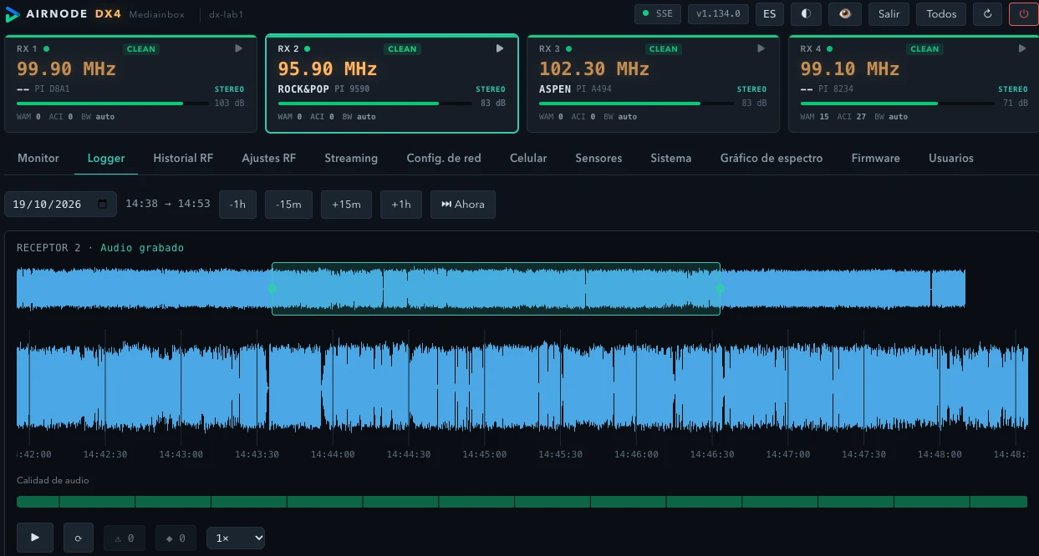The width and height of the screenshot is (1039, 556).
Task: Click the 14:43:30 timeline tick label
Action: (x=257, y=454)
